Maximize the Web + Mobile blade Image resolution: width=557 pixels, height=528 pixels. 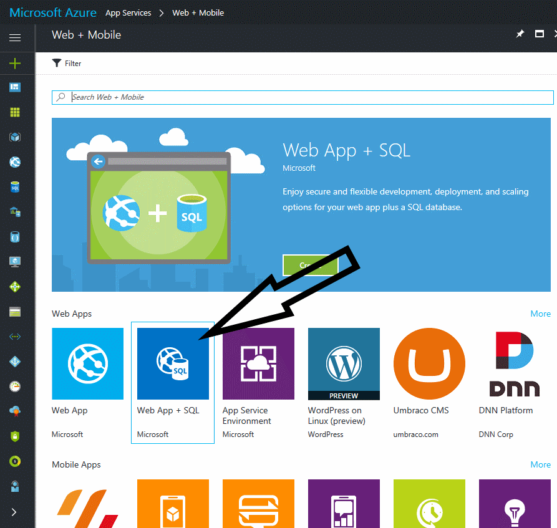pos(540,34)
